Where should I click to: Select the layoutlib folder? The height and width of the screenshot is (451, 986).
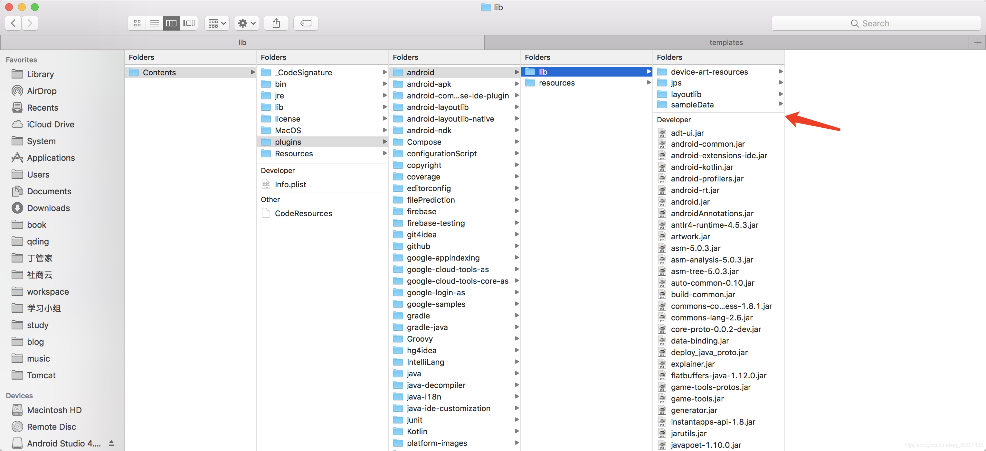point(718,95)
